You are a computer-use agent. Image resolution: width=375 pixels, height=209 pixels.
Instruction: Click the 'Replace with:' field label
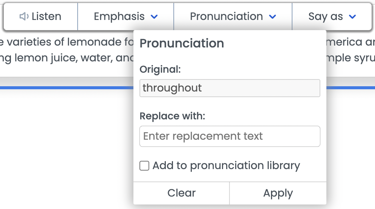[x=172, y=116]
